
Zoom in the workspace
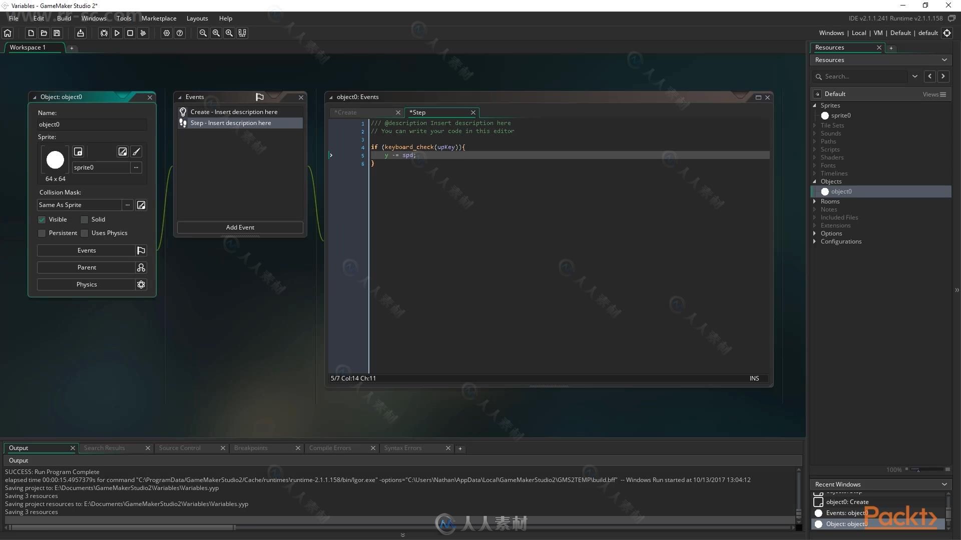tap(229, 33)
